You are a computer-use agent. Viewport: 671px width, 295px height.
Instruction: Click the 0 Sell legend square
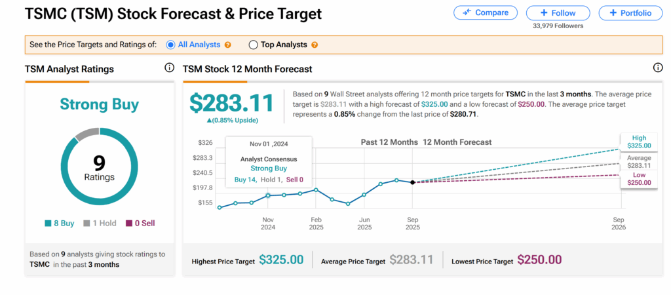coord(129,224)
